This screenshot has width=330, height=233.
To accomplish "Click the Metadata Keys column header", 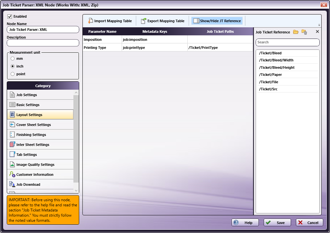I will (x=155, y=31).
